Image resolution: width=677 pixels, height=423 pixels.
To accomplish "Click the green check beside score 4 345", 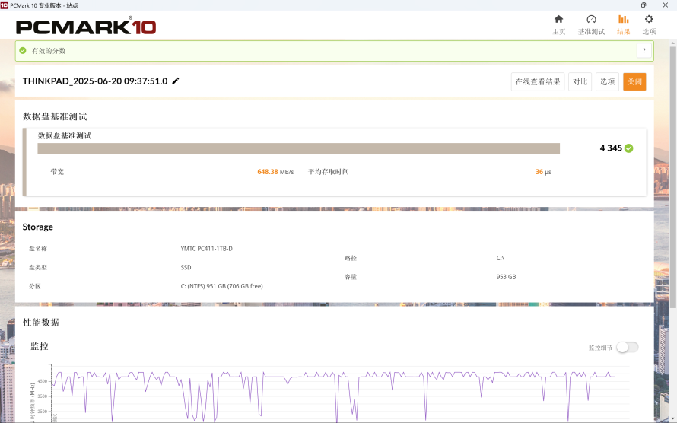I will pos(629,148).
